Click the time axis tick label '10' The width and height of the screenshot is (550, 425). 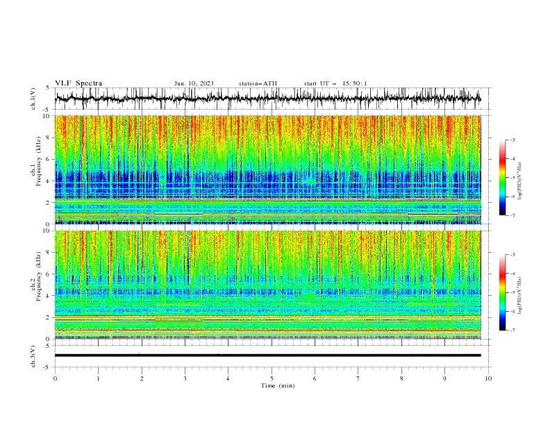pyautogui.click(x=488, y=378)
